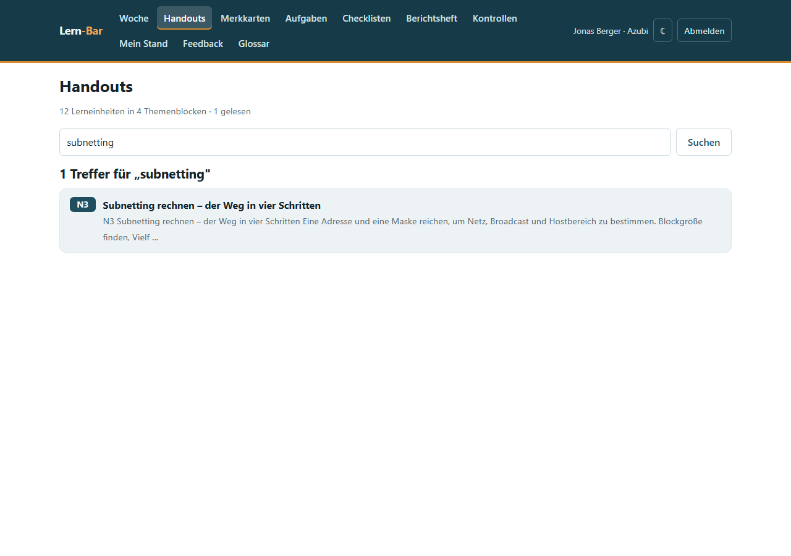Click the Abmelden button
The width and height of the screenshot is (791, 556).
click(704, 30)
